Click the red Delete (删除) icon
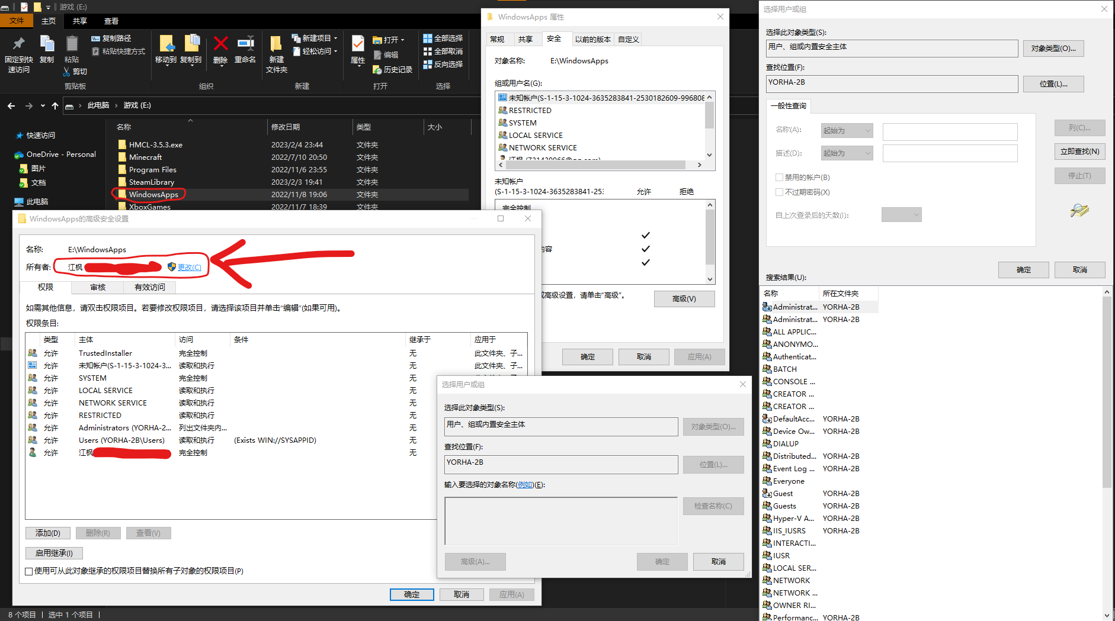The image size is (1115, 621). click(220, 44)
